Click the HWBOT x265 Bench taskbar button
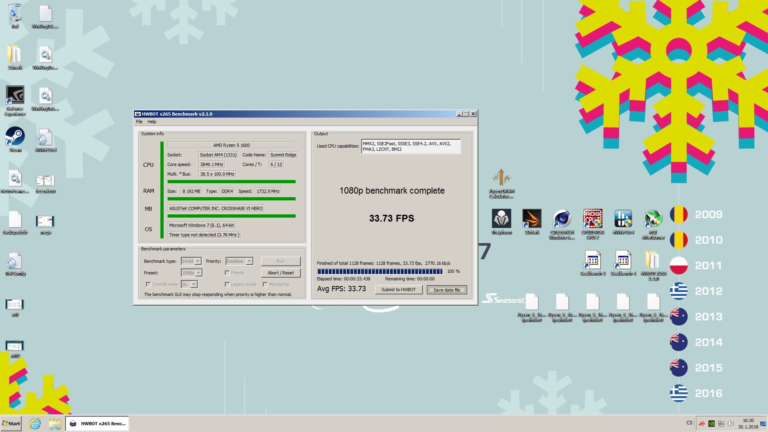 pos(97,423)
